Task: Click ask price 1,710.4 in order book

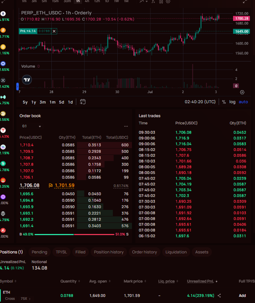Action: (x=27, y=145)
